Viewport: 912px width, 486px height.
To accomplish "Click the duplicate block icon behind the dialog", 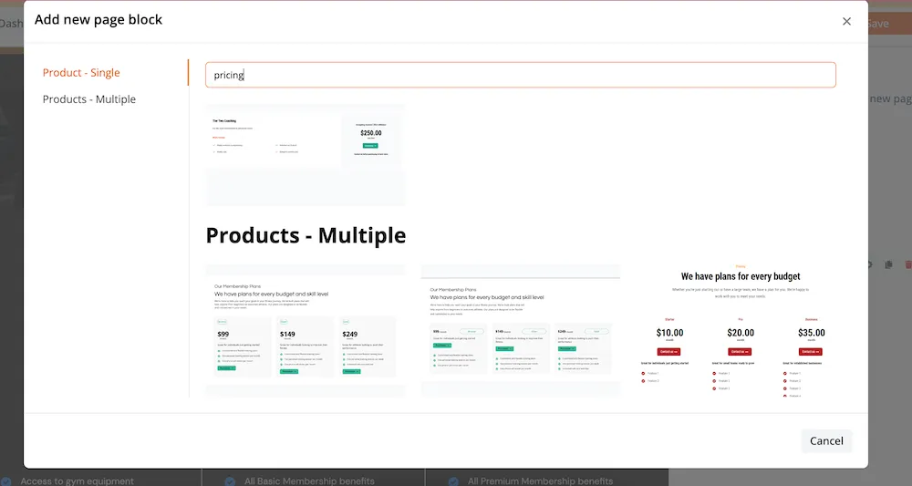I will 888,264.
